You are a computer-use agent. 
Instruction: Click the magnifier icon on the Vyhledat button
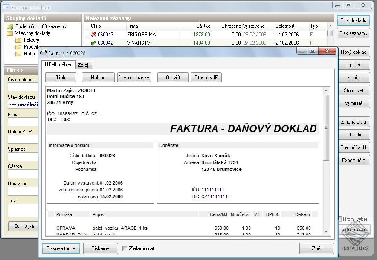pyautogui.click(x=17, y=227)
